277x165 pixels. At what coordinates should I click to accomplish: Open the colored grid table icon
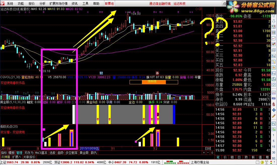pyautogui.click(x=274, y=32)
